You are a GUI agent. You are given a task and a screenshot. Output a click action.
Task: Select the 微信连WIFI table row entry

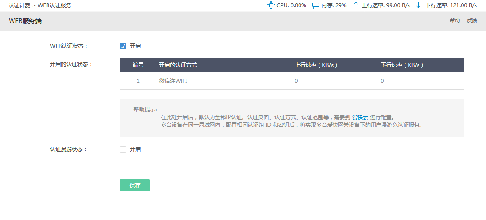[x=173, y=81]
